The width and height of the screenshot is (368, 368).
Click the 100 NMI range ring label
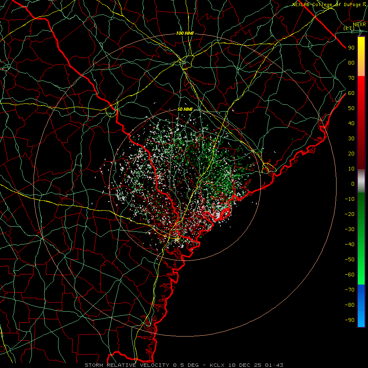pyautogui.click(x=185, y=34)
